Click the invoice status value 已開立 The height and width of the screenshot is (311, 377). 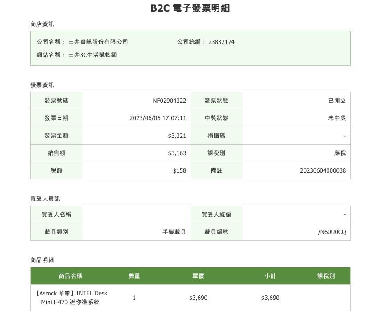coord(337,101)
